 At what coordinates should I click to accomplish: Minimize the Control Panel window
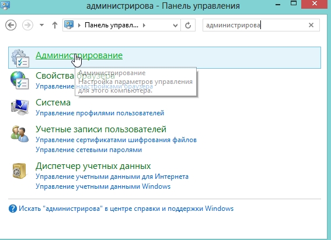pos(278,4)
